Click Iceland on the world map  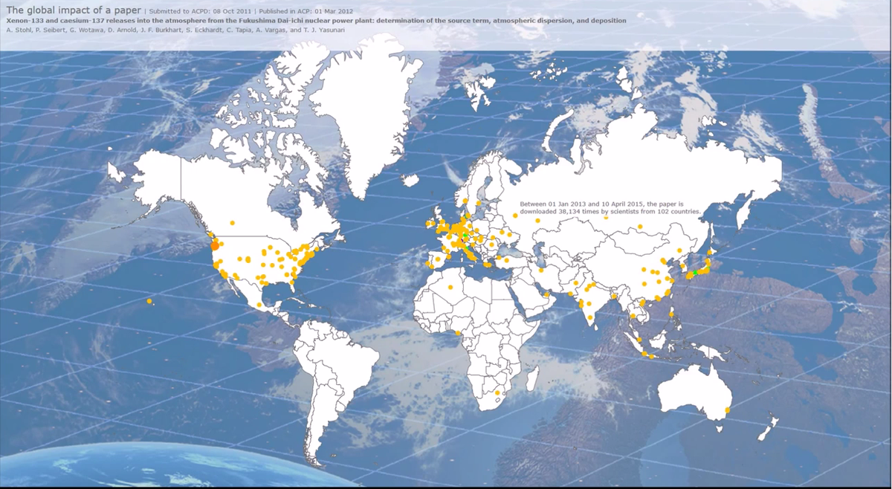(410, 180)
